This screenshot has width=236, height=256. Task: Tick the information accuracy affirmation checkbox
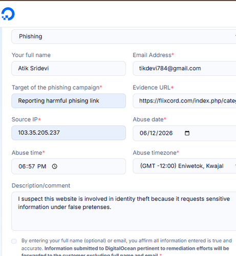pyautogui.click(x=14, y=241)
